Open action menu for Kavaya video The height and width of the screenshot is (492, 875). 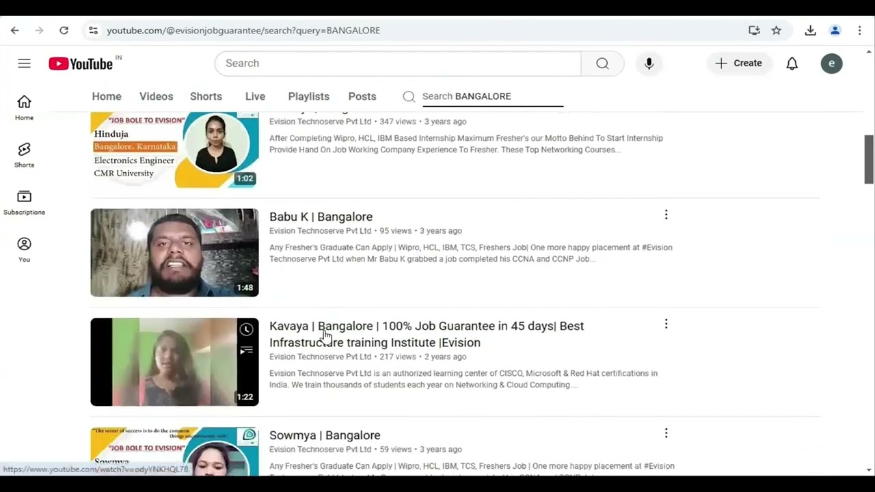666,324
